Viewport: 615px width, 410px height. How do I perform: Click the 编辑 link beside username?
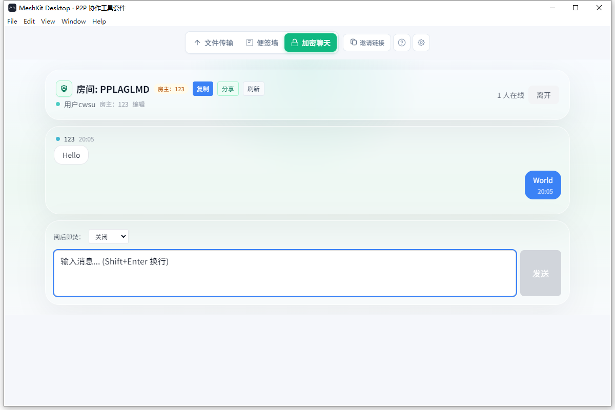pos(139,105)
